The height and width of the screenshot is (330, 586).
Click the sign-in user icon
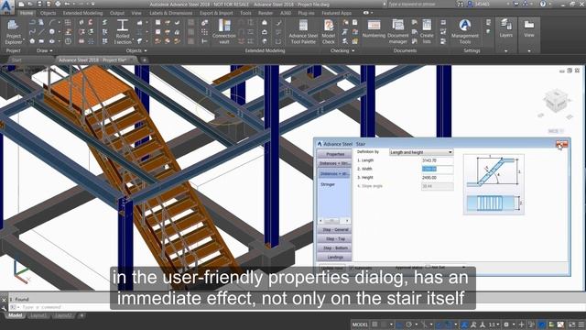tap(470, 4)
